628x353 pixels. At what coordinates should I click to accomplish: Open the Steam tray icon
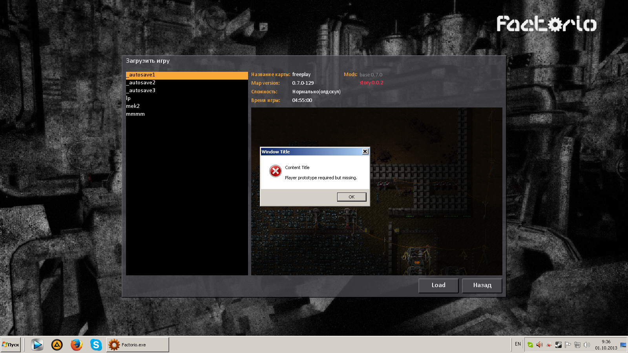[x=559, y=345]
